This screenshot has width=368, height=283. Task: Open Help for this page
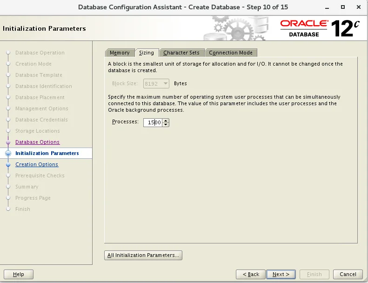[x=19, y=274]
